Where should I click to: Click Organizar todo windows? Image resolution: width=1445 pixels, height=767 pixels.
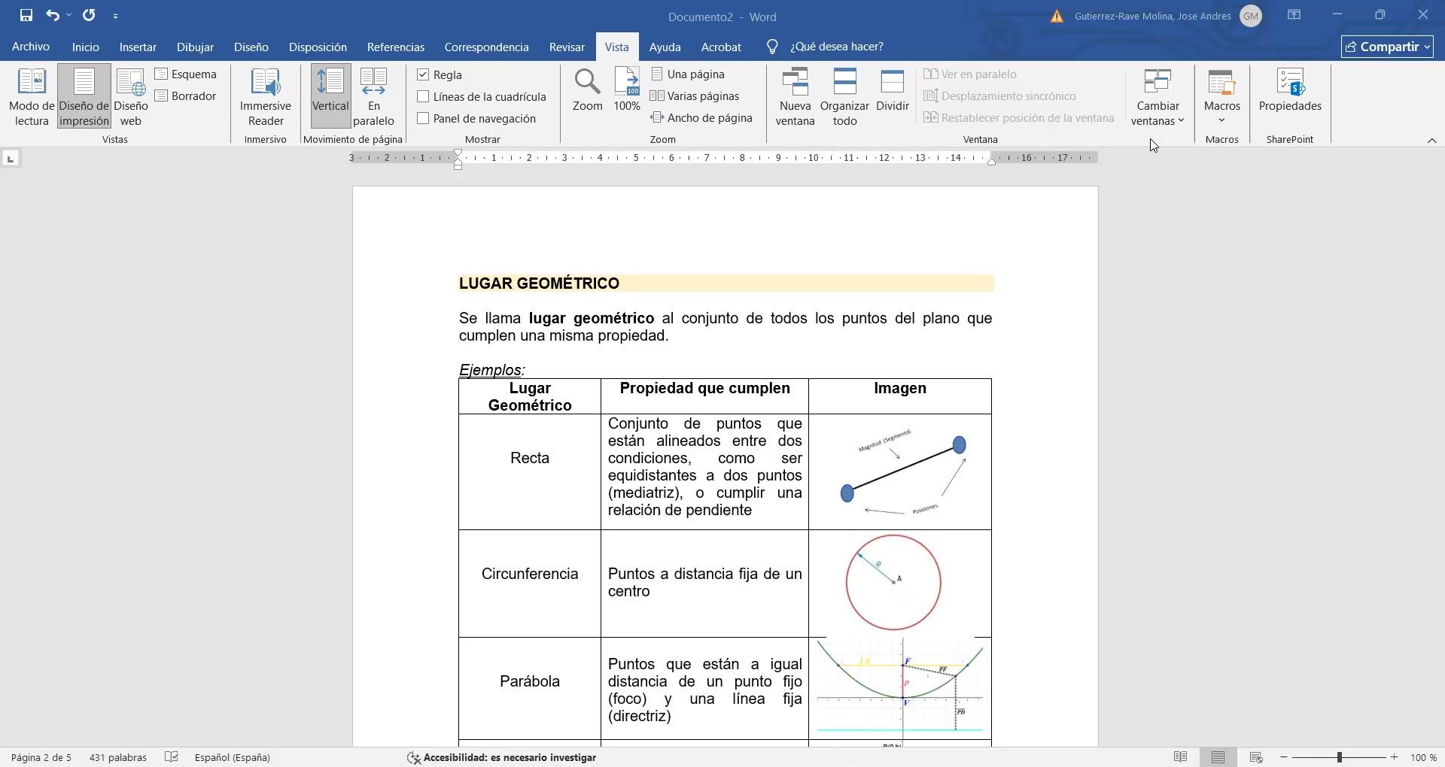(844, 97)
